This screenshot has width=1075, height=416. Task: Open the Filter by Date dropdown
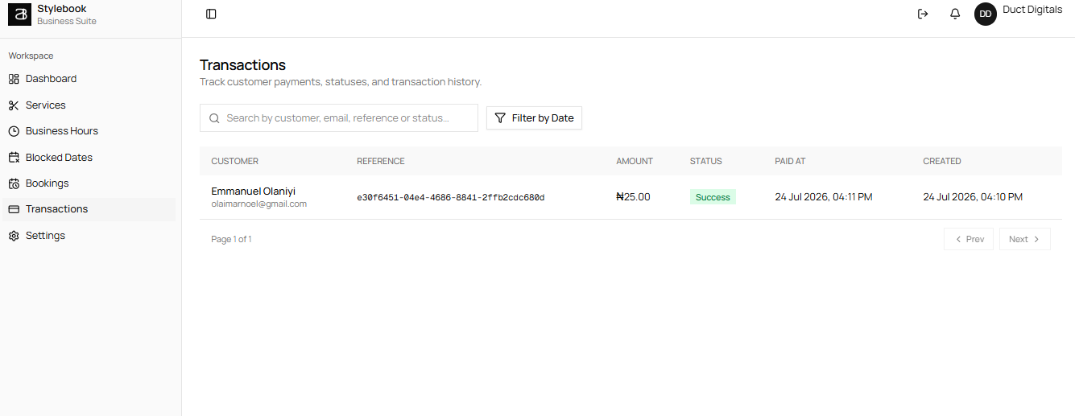coord(534,118)
